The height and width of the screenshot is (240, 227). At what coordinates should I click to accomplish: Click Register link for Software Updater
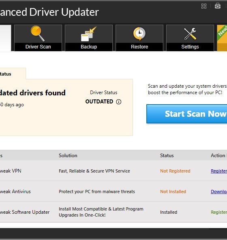pos(219,212)
